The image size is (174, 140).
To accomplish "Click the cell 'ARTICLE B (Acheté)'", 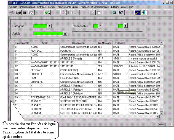I will click(78, 58).
